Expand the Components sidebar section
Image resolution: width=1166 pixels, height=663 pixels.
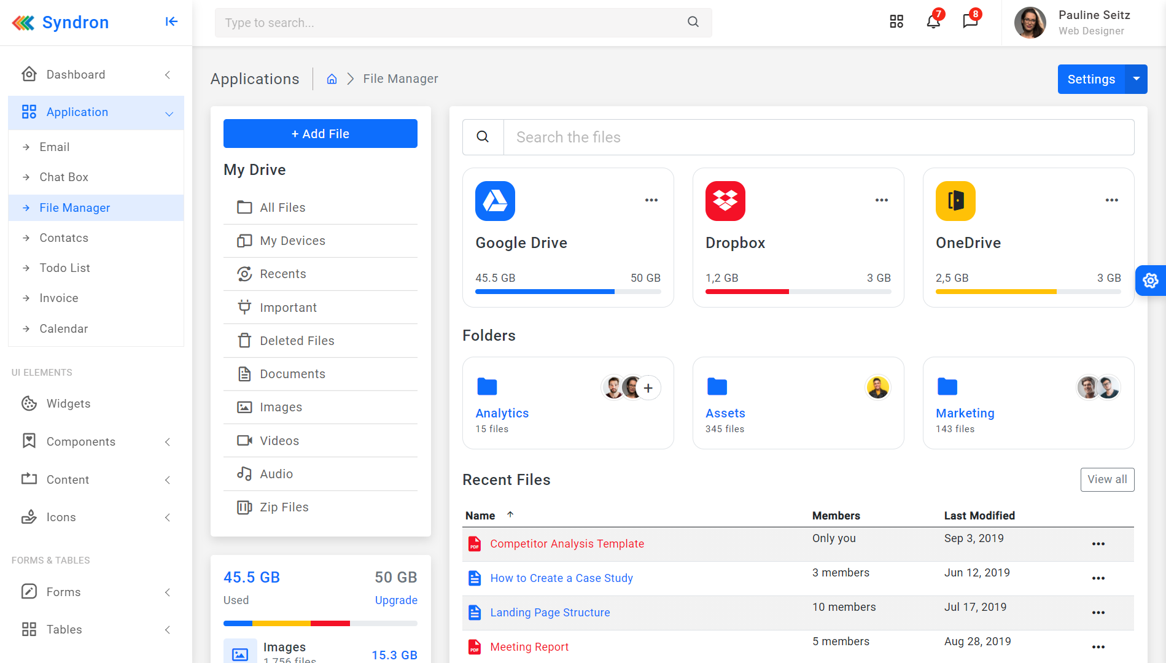pyautogui.click(x=168, y=441)
